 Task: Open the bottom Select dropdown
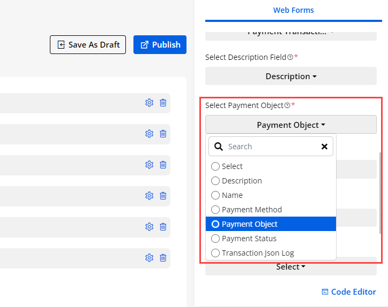(291, 266)
